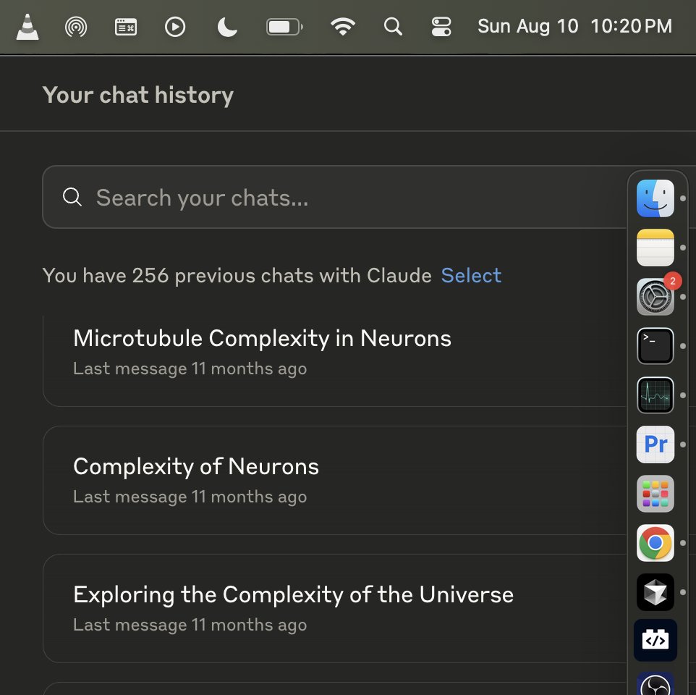Open System Settings with badge 2

tap(655, 297)
